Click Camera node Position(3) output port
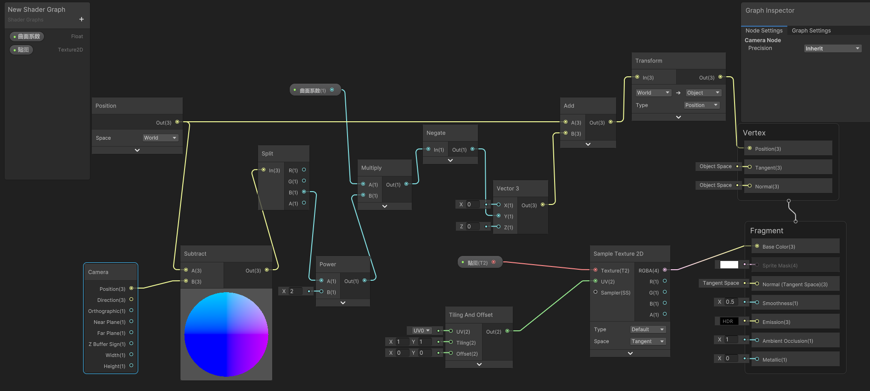Viewport: 870px width, 391px height. (x=131, y=289)
